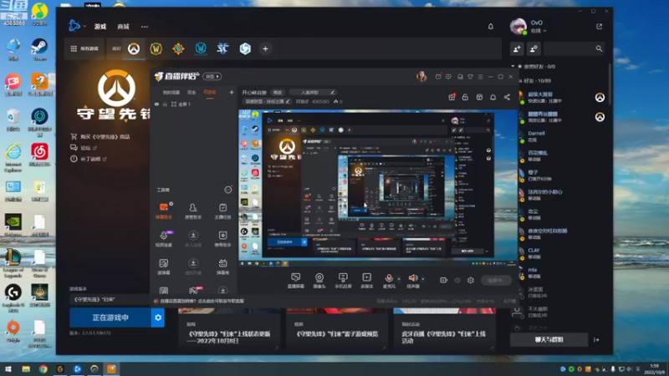Expand speaker options arrow
The width and height of the screenshot is (669, 376).
click(x=423, y=279)
